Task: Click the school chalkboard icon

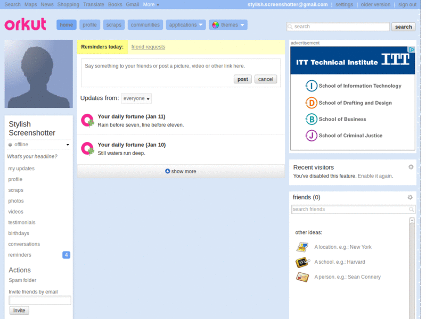Action: coord(302,262)
